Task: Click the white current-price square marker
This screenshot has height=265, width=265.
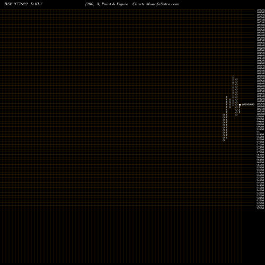Action: (x=240, y=105)
